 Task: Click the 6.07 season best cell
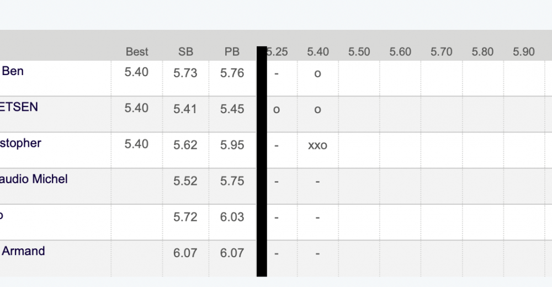coord(185,253)
